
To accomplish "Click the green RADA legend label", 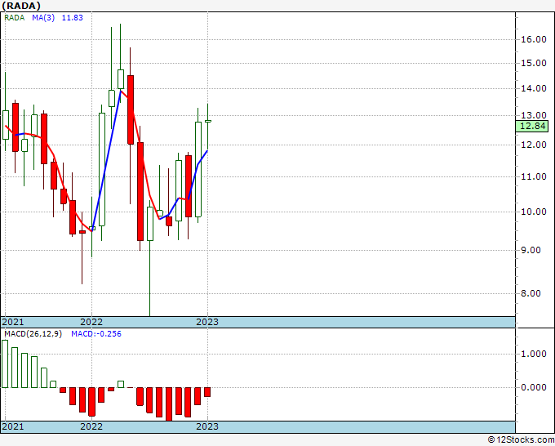I will tap(15, 18).
